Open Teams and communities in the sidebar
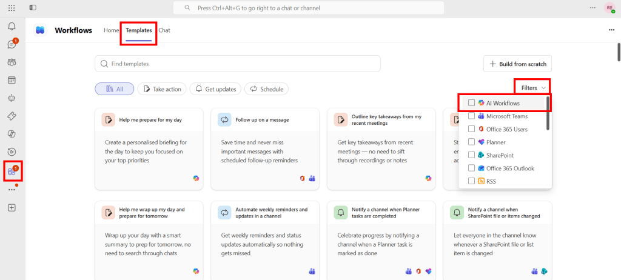This screenshot has width=621, height=280. tap(12, 62)
